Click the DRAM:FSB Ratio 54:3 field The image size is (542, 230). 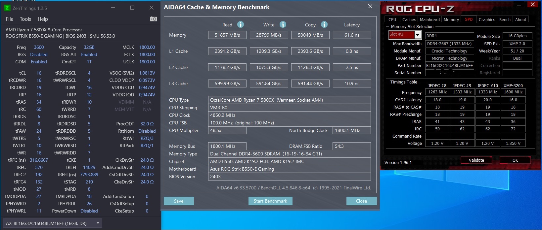point(352,146)
